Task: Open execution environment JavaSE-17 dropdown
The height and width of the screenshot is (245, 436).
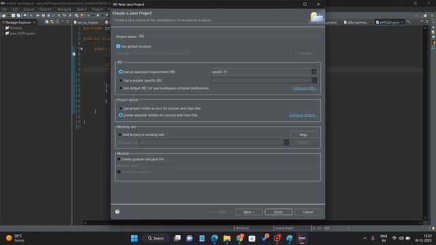Action: pos(314,71)
